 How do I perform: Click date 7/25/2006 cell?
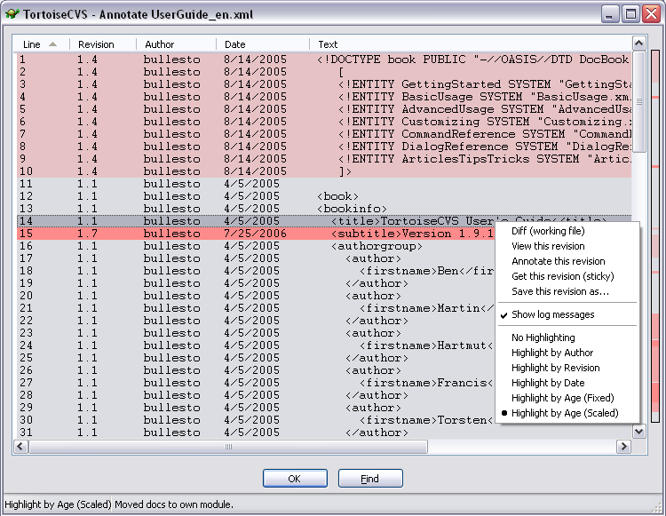pos(255,234)
